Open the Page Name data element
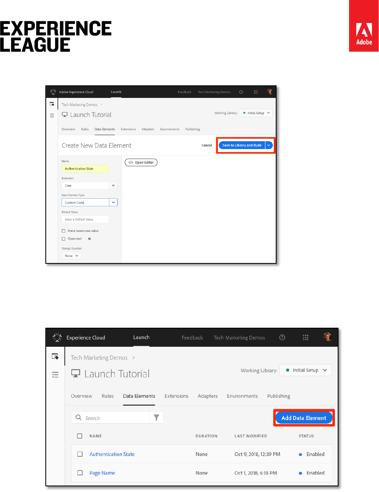Image resolution: width=379 pixels, height=492 pixels. [x=102, y=473]
